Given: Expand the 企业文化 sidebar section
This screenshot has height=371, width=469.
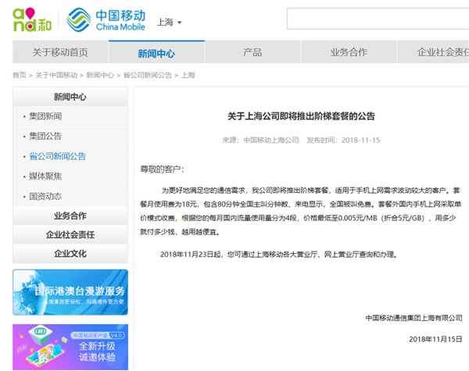Looking at the screenshot, I should tap(70, 253).
